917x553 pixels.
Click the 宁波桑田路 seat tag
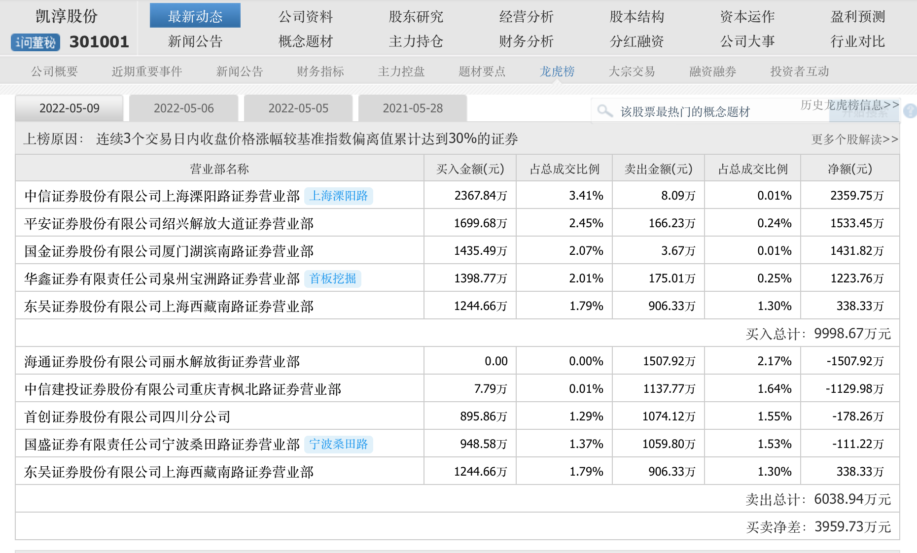[x=339, y=445]
